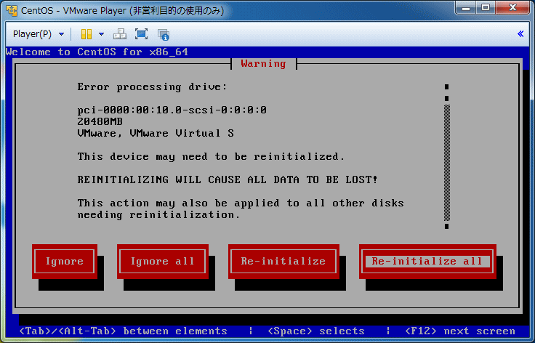Open the Player(P) menu
Image resolution: width=535 pixels, height=343 pixels.
[33, 34]
